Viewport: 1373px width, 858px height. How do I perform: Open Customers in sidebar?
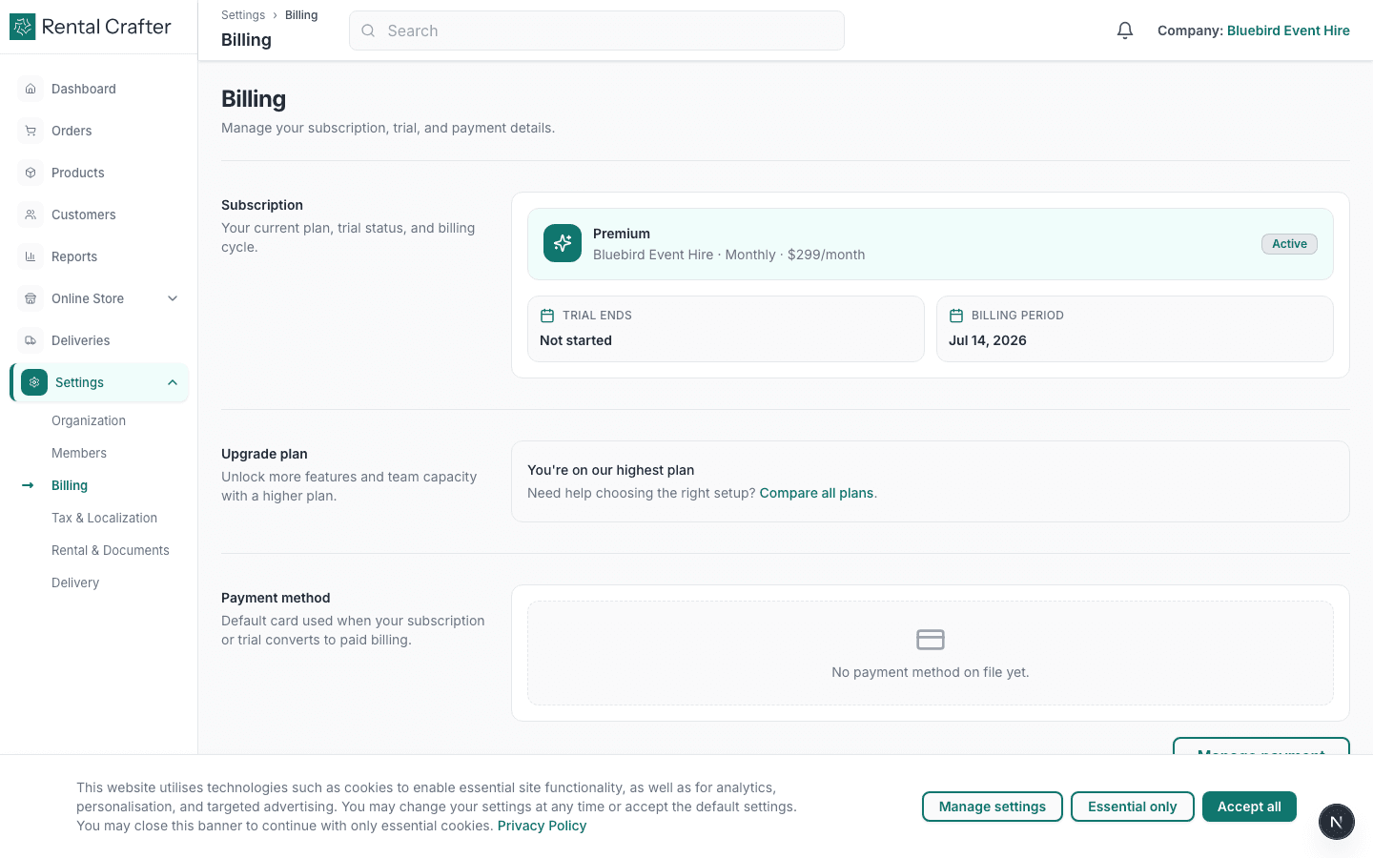[x=99, y=214]
